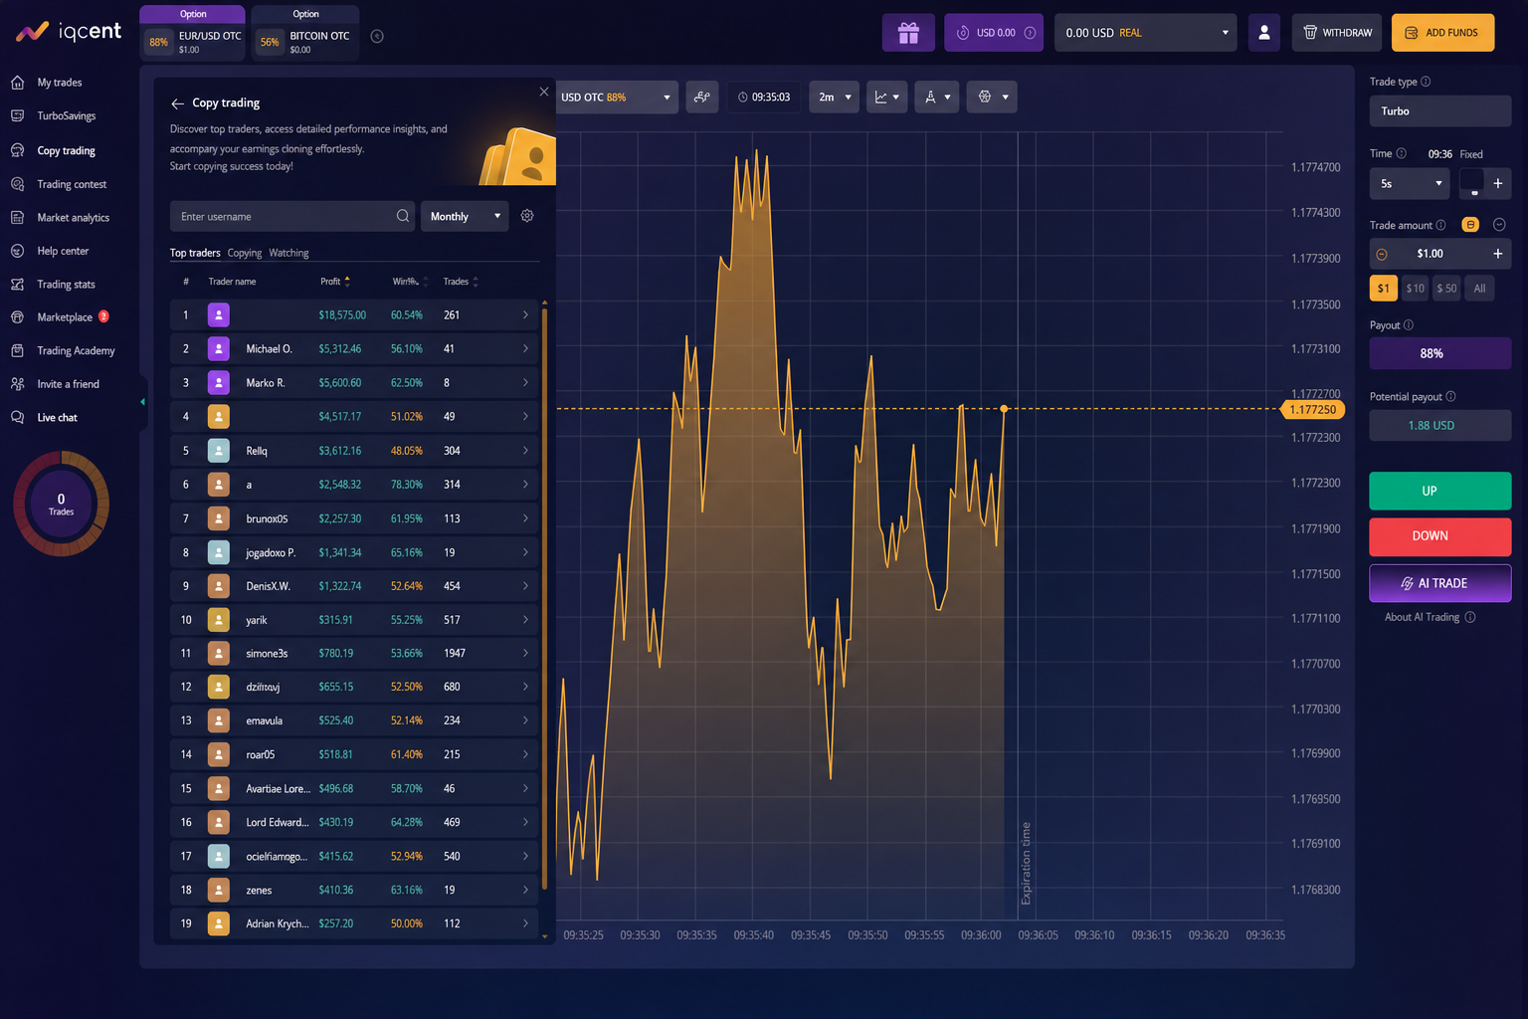Select the Top traders tab
Image resolution: width=1528 pixels, height=1019 pixels.
(195, 253)
